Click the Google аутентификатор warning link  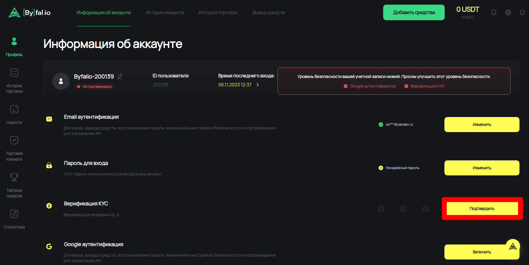(x=372, y=86)
